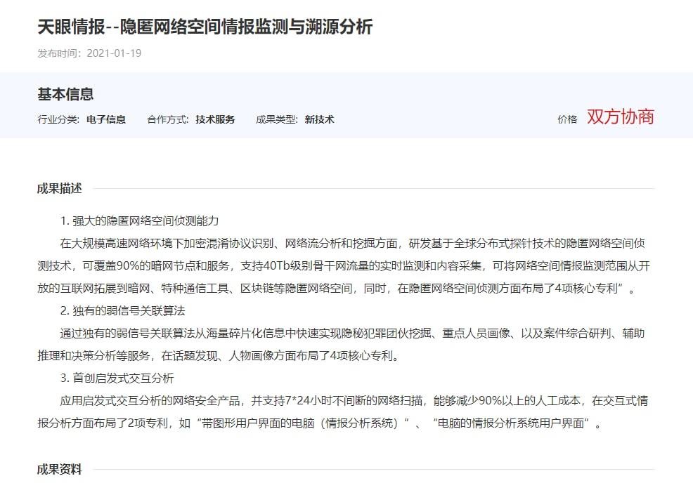Click the 成果描述 section heading
The height and width of the screenshot is (488, 693).
pos(60,189)
